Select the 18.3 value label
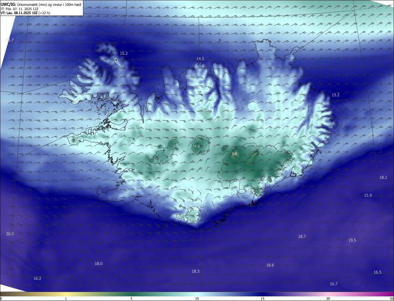394x301 pixels. point(195,271)
